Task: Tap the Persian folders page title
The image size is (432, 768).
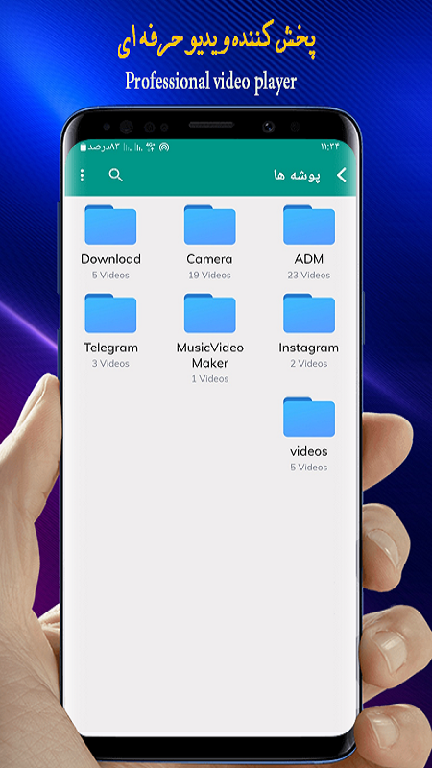Action: (x=297, y=176)
